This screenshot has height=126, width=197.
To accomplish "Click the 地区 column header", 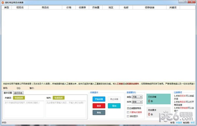I will 111,8.
